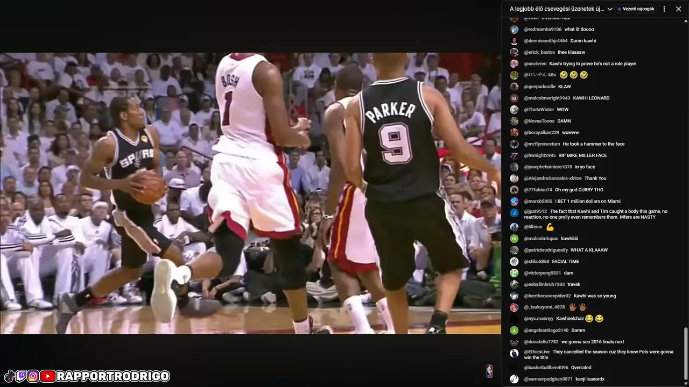
Task: Click the message "DAMN" from @NovaaToons
Action: click(564, 121)
